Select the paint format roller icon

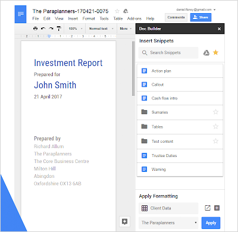(59, 29)
